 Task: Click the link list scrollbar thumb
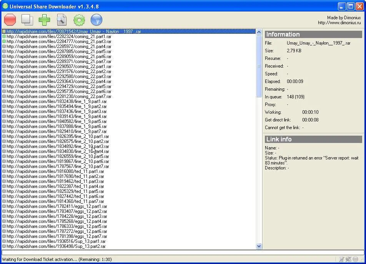[259, 66]
